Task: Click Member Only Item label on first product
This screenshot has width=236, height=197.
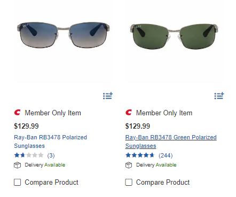Action: [53, 113]
